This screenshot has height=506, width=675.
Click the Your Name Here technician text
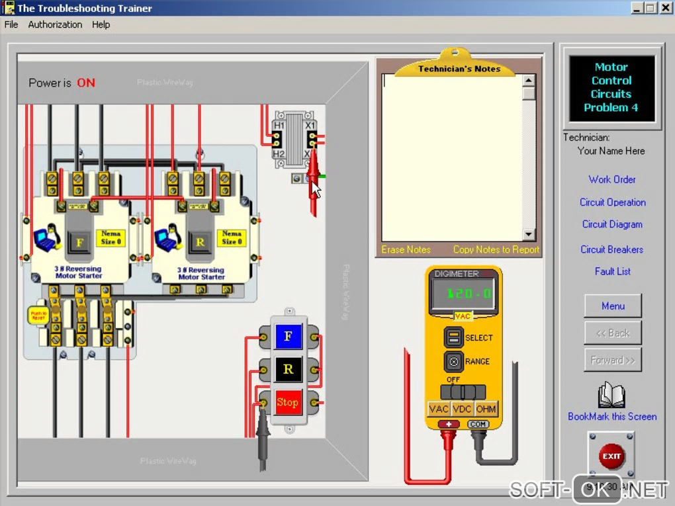[611, 151]
